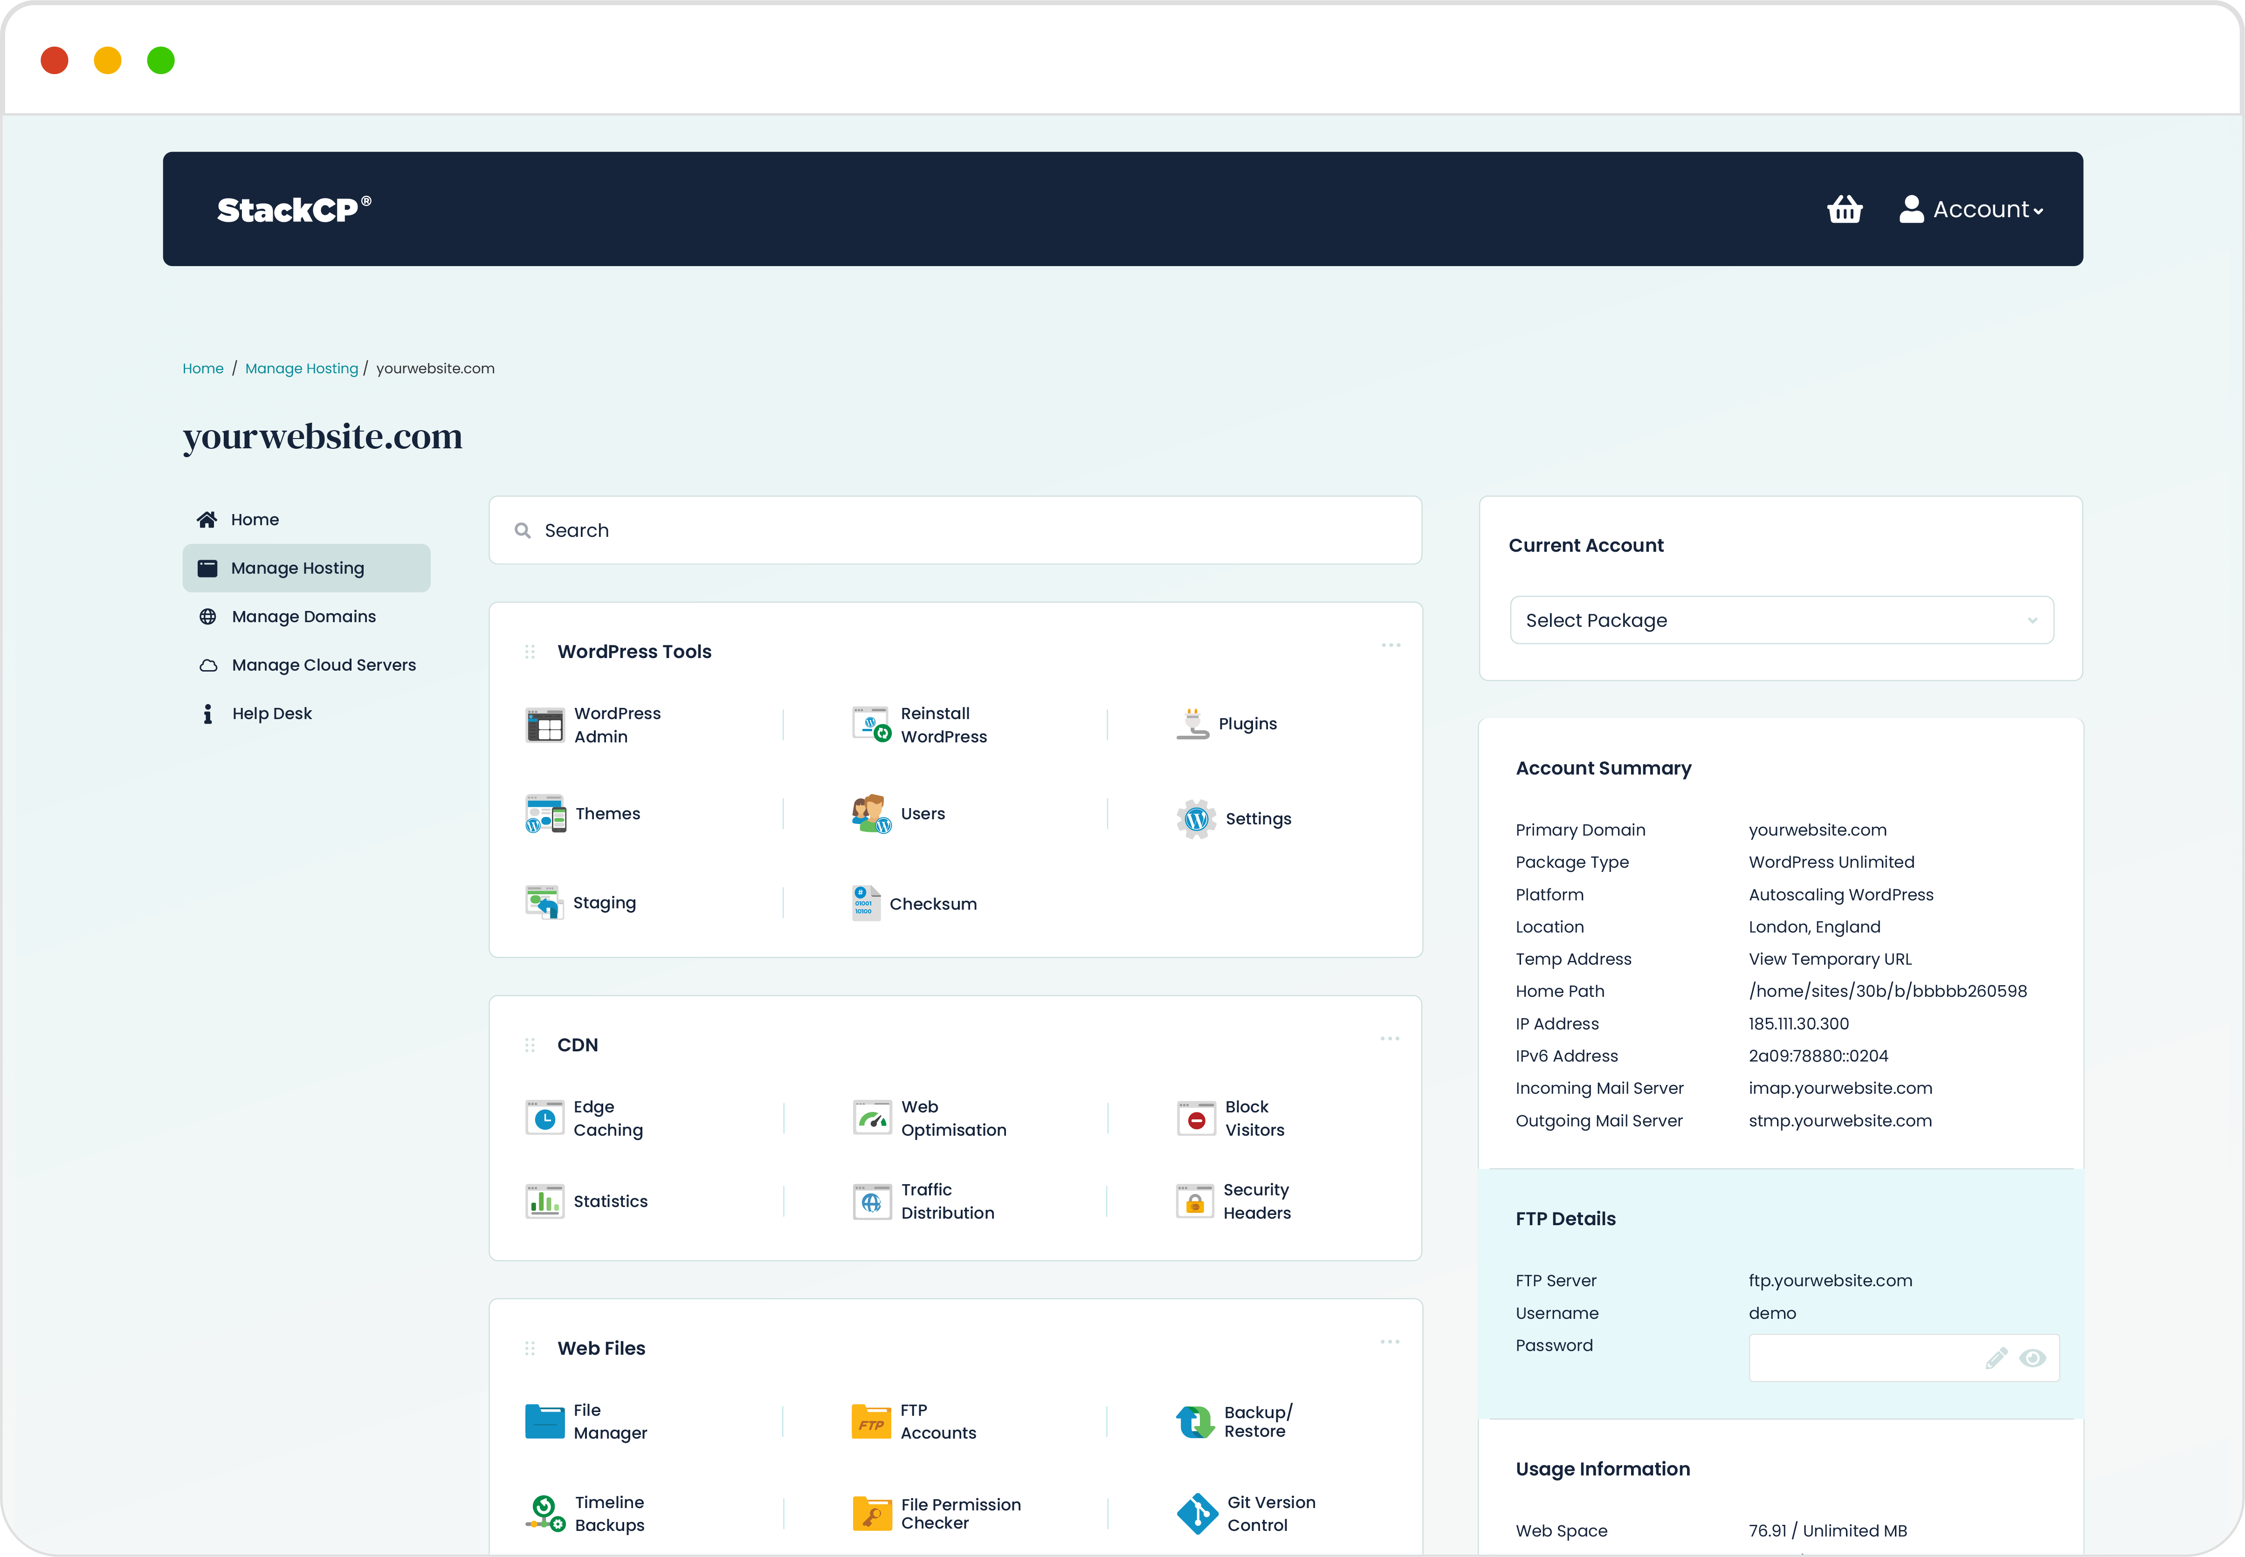Click the Security Headers icon
Screen dimensions: 2245x1557
pos(1194,1201)
